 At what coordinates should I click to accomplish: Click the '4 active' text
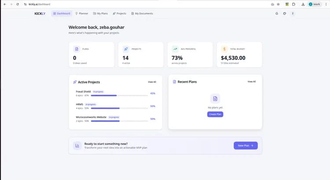[x=126, y=63]
